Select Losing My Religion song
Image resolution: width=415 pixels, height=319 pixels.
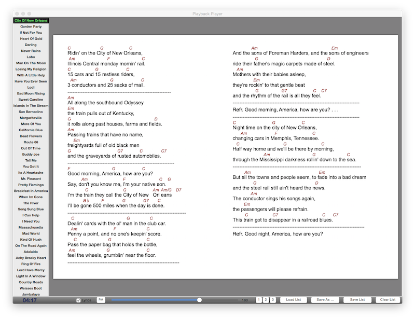click(31, 69)
